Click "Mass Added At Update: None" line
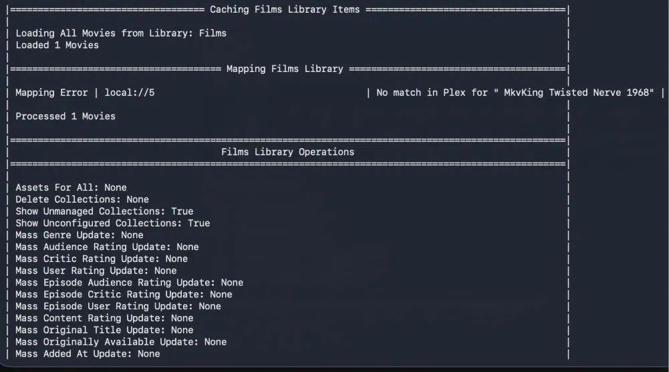This screenshot has height=372, width=669. tap(88, 354)
